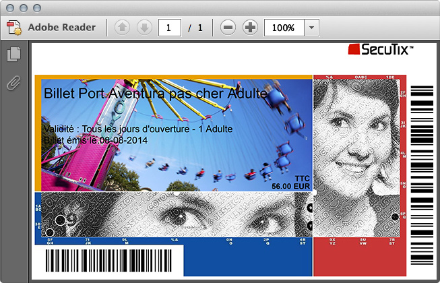The width and height of the screenshot is (440, 283).
Task: Zoom out with the minus button
Action: (x=228, y=28)
